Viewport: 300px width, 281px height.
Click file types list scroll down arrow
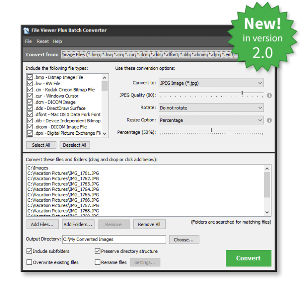(105, 133)
